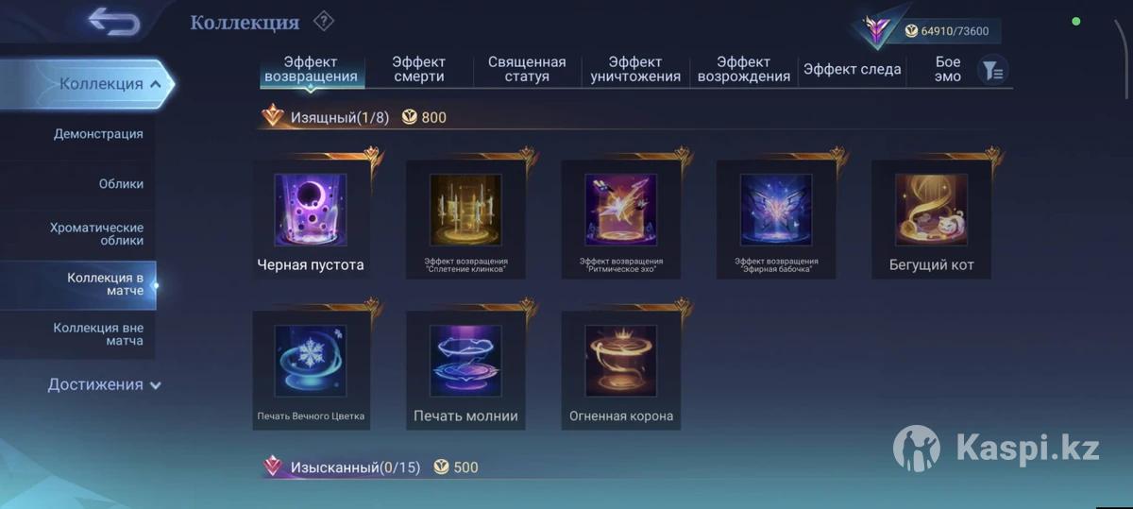
Task: Switch to the Эффект смерти tab
Action: click(x=418, y=69)
